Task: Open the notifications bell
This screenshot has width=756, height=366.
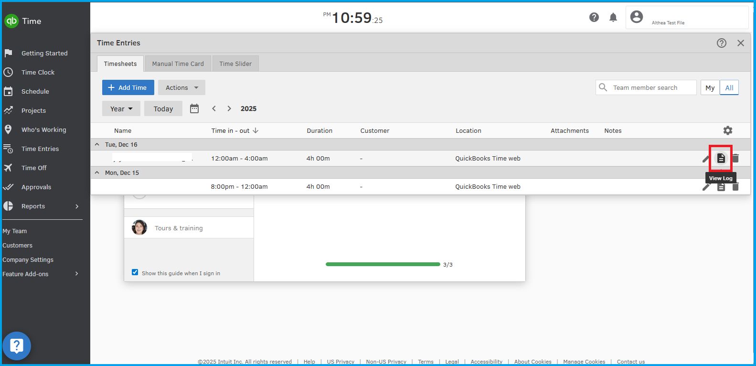Action: [x=613, y=18]
